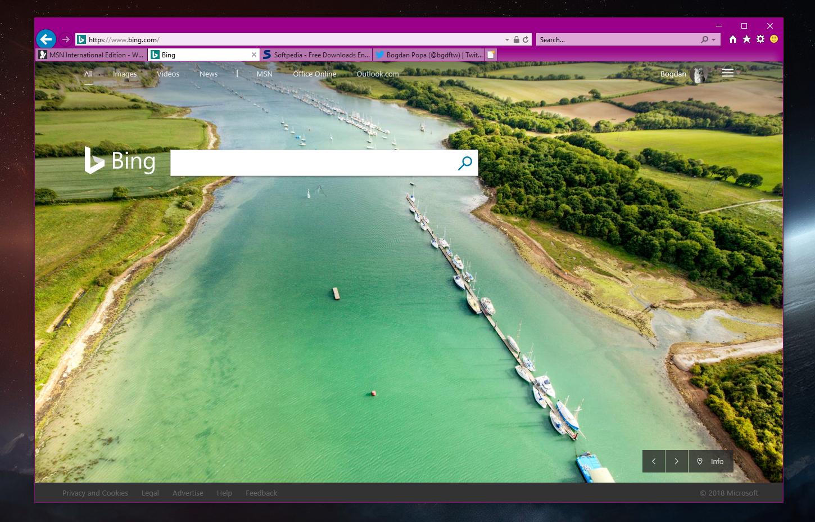The image size is (815, 522).
Task: Maximize the Internet Explorer window
Action: [744, 26]
